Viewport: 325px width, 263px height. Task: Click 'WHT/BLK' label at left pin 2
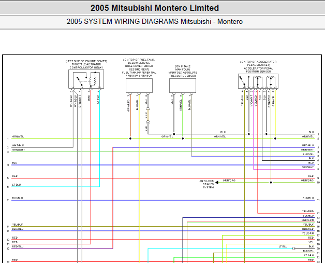point(18,145)
